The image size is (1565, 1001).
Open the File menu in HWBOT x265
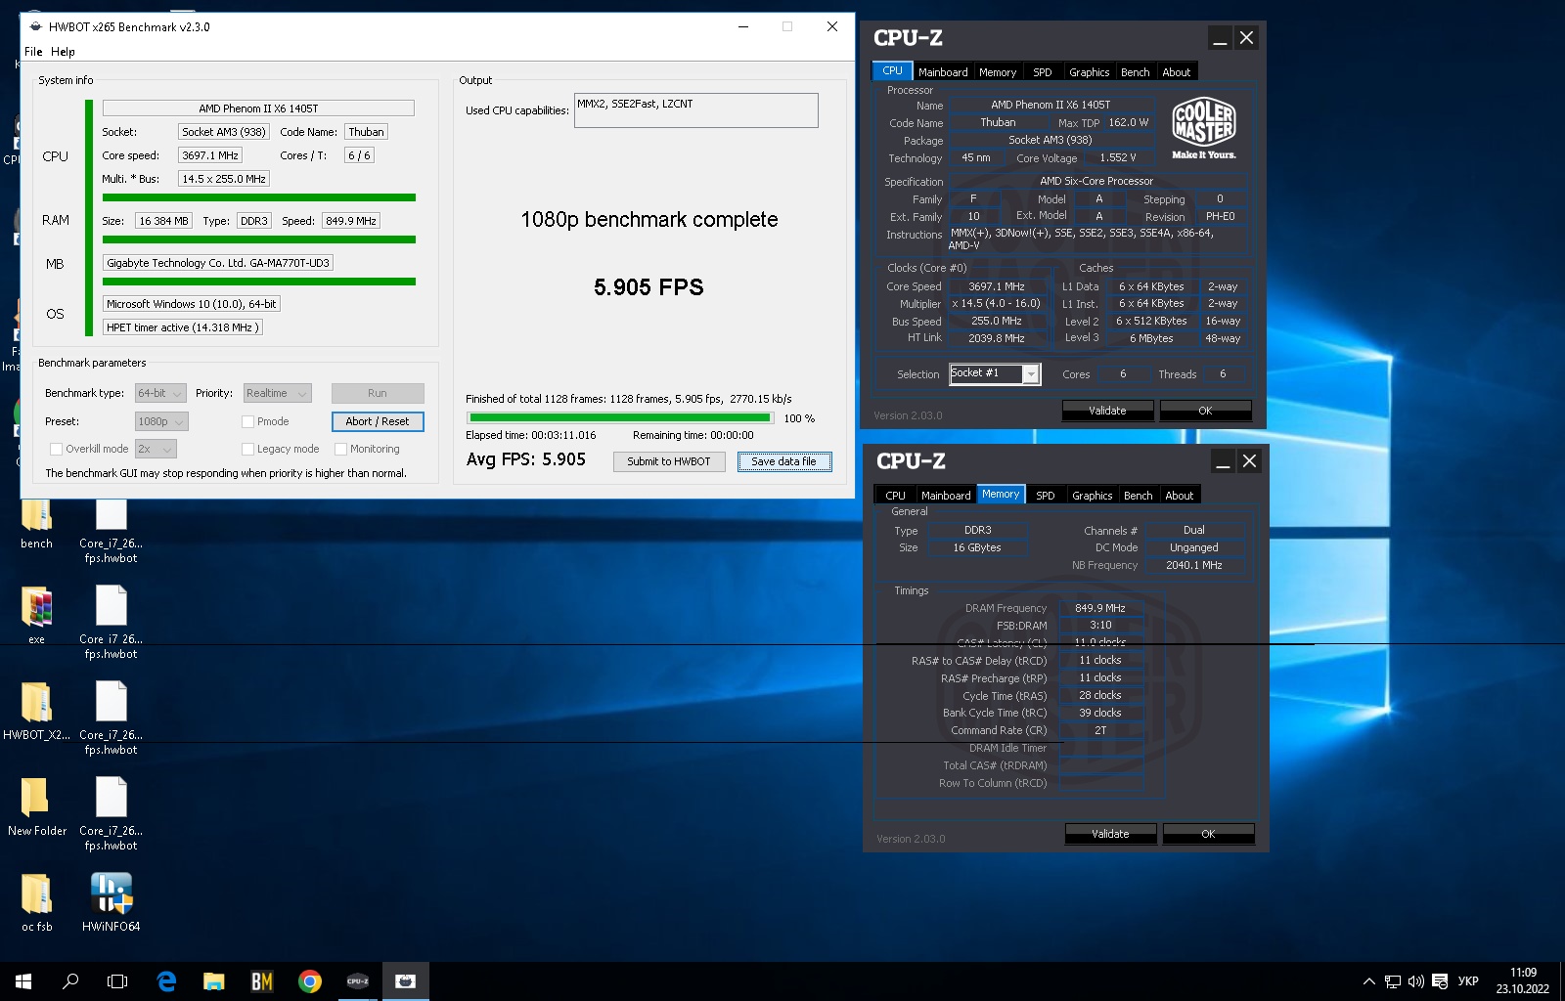click(x=33, y=52)
